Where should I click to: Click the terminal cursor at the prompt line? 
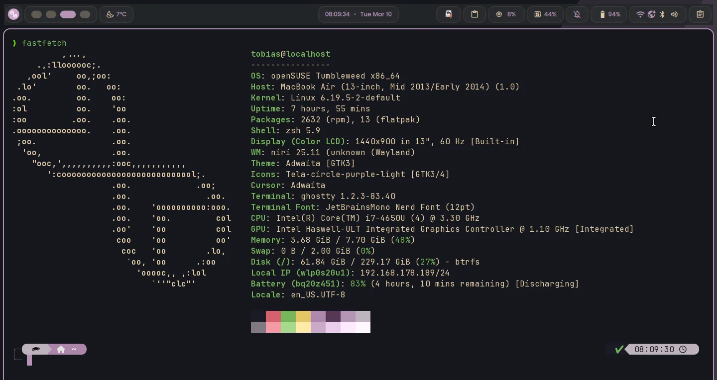pyautogui.click(x=29, y=361)
